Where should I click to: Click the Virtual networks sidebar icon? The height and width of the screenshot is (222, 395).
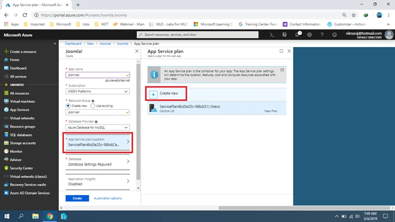[x=6, y=118]
